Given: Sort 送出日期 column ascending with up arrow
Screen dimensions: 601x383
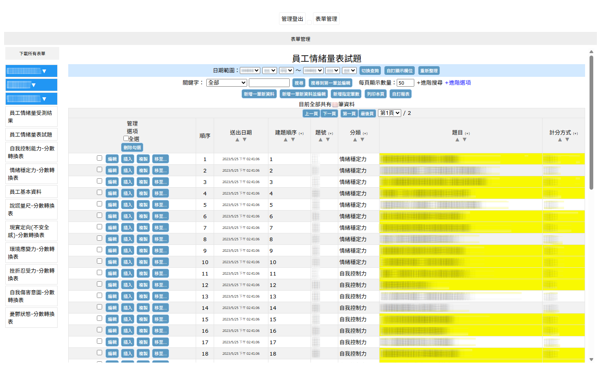Looking at the screenshot, I should point(237,140).
